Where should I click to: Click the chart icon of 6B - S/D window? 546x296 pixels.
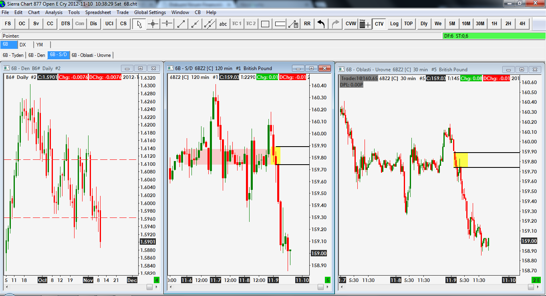click(x=170, y=68)
